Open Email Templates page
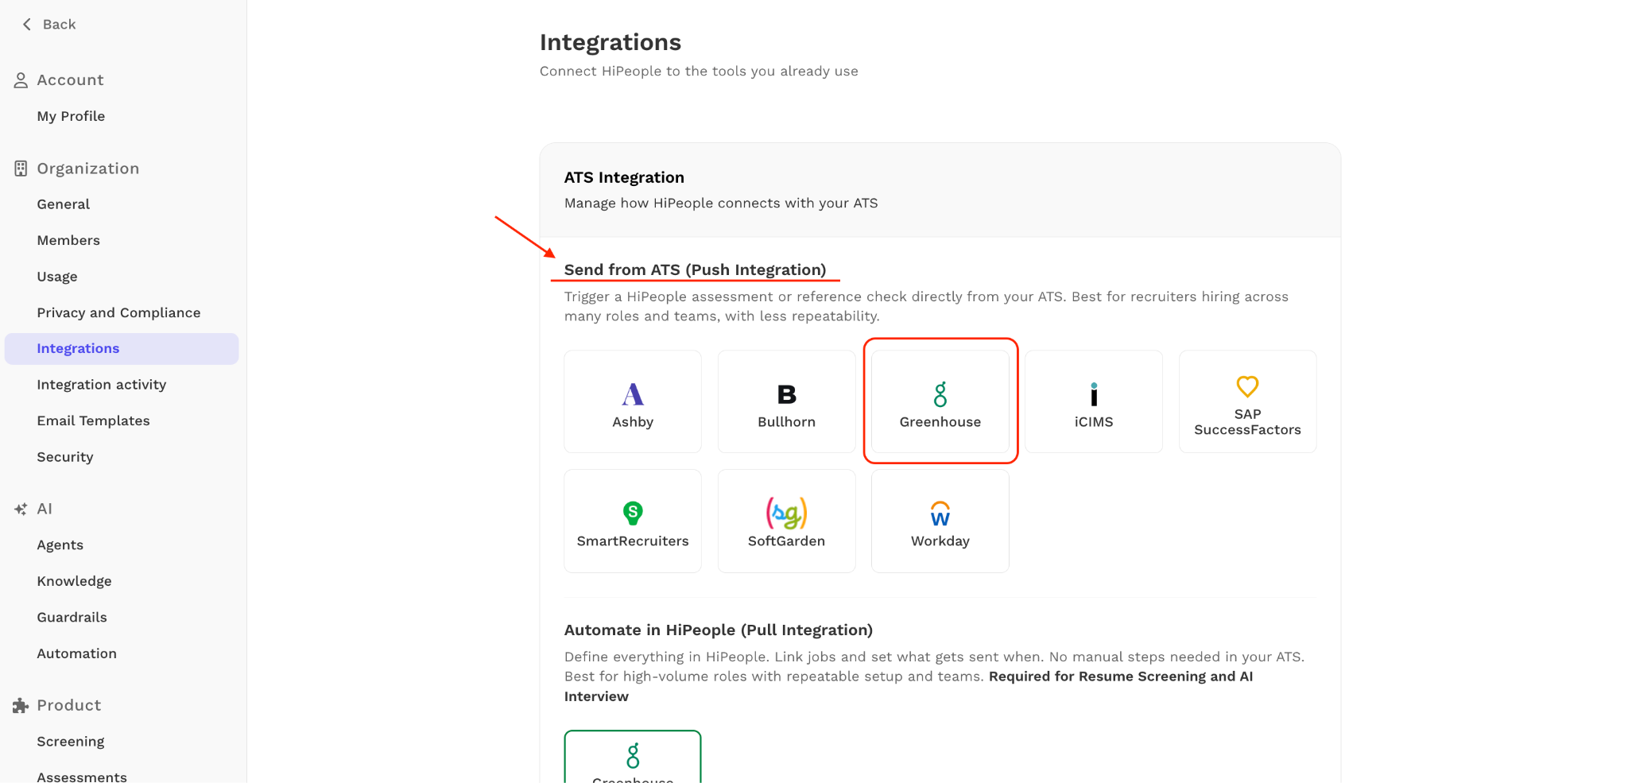Image resolution: width=1628 pixels, height=783 pixels. (93, 421)
